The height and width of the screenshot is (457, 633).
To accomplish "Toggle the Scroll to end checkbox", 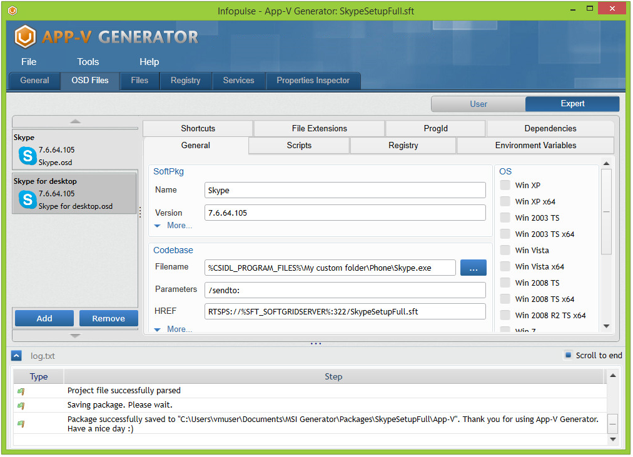I will (568, 355).
